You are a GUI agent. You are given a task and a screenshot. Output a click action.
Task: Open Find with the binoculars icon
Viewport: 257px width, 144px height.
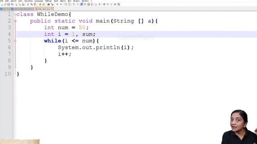pos(48,4)
